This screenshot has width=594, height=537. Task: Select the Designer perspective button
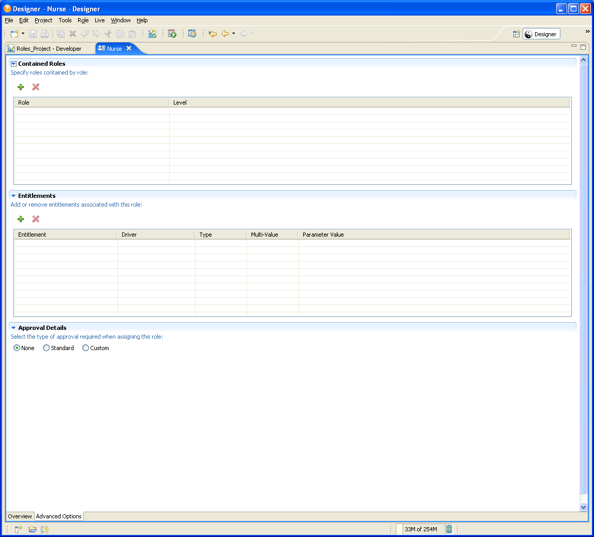[x=541, y=34]
